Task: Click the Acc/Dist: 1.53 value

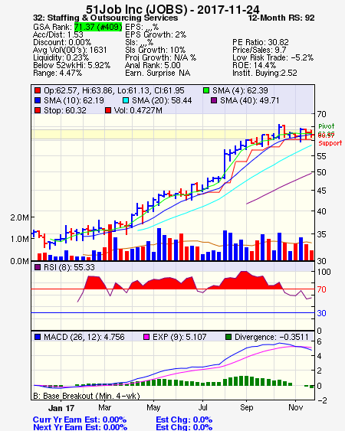Action: (x=58, y=34)
